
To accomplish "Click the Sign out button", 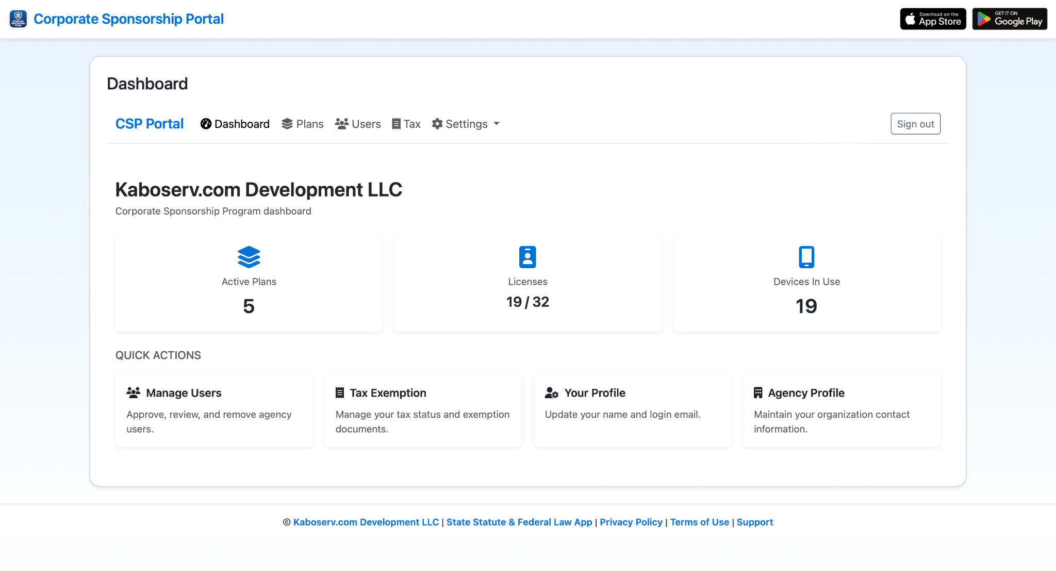I will [x=915, y=124].
